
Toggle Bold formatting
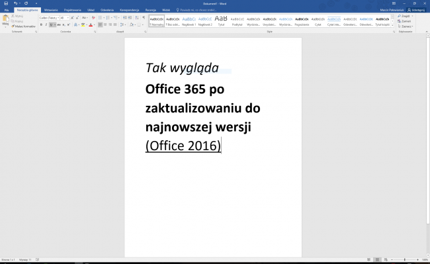[41, 25]
